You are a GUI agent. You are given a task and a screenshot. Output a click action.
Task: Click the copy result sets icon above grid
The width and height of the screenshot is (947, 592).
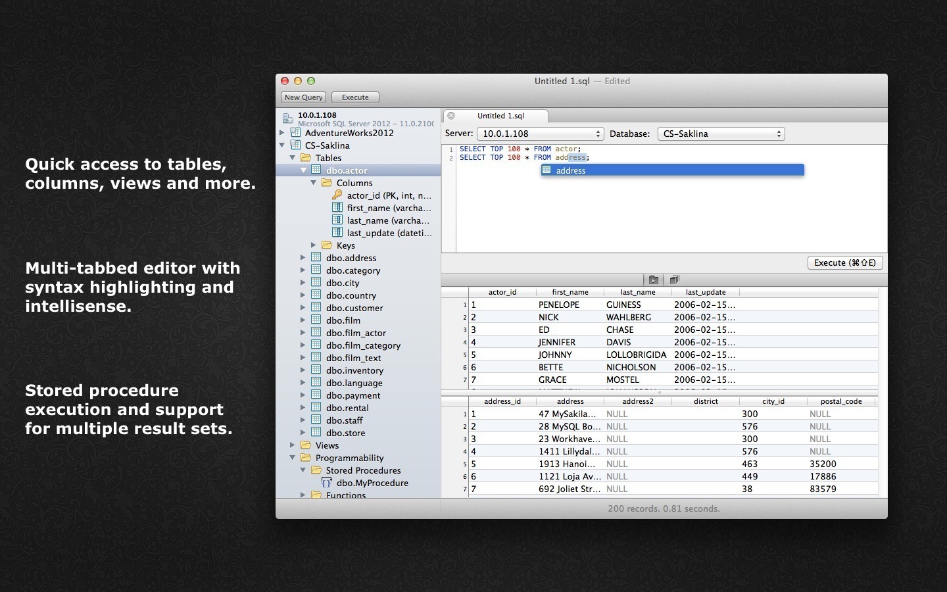pyautogui.click(x=673, y=280)
